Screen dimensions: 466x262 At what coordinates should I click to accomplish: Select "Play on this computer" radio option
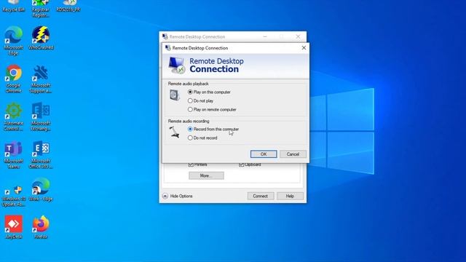[x=209, y=92]
